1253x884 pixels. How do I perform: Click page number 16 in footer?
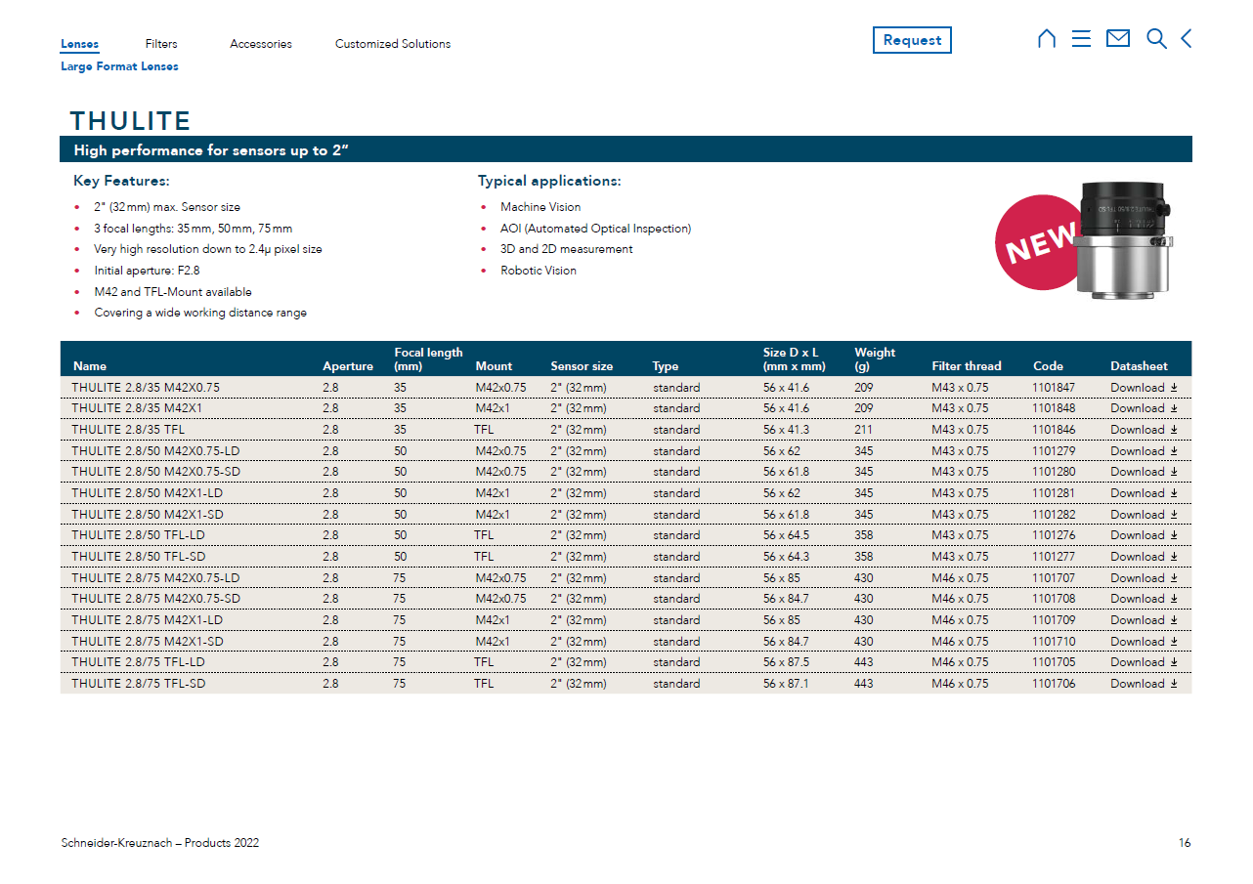(x=1185, y=843)
